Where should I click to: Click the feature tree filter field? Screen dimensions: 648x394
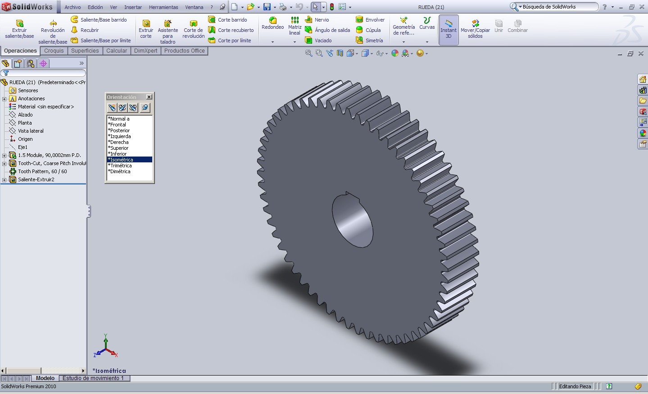pos(44,73)
